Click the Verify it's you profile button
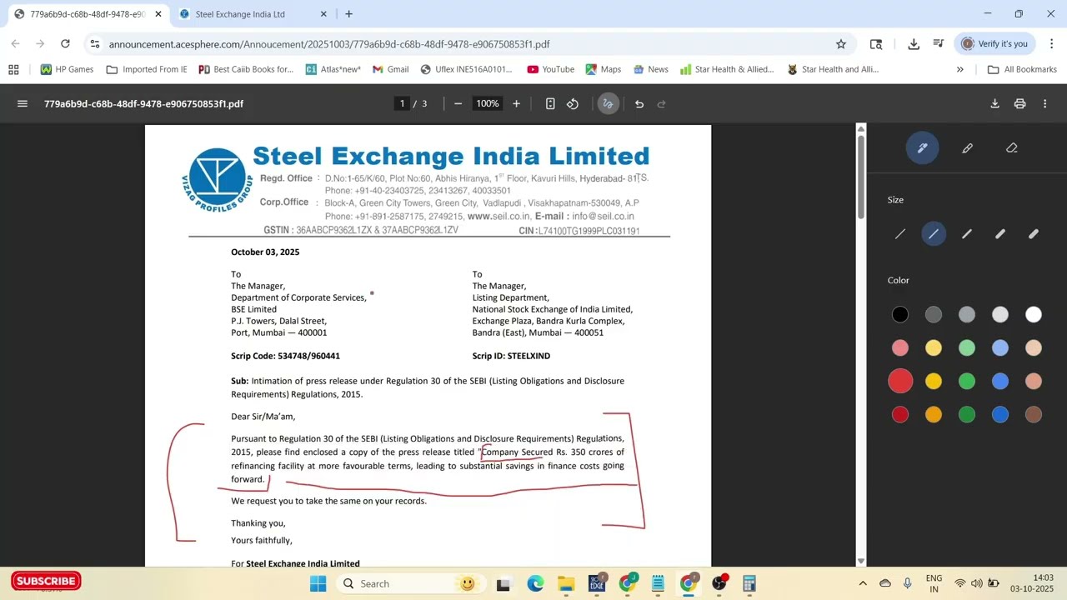Image resolution: width=1067 pixels, height=600 pixels. coord(994,44)
